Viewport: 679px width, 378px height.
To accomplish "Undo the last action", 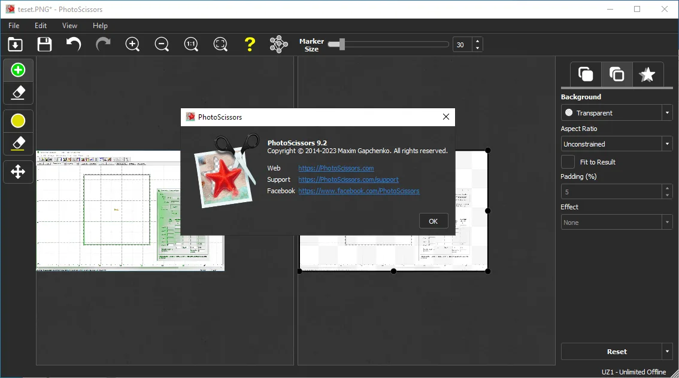I will [x=74, y=44].
